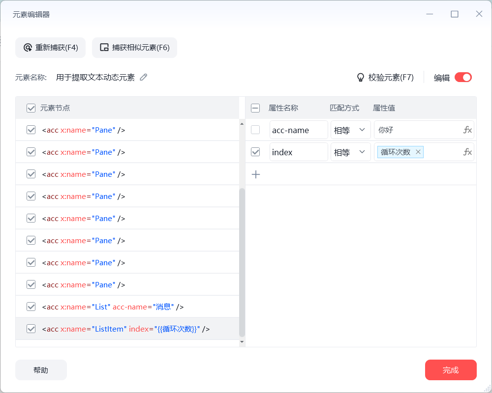Click fx icon in index value field
The image size is (492, 393).
[467, 152]
